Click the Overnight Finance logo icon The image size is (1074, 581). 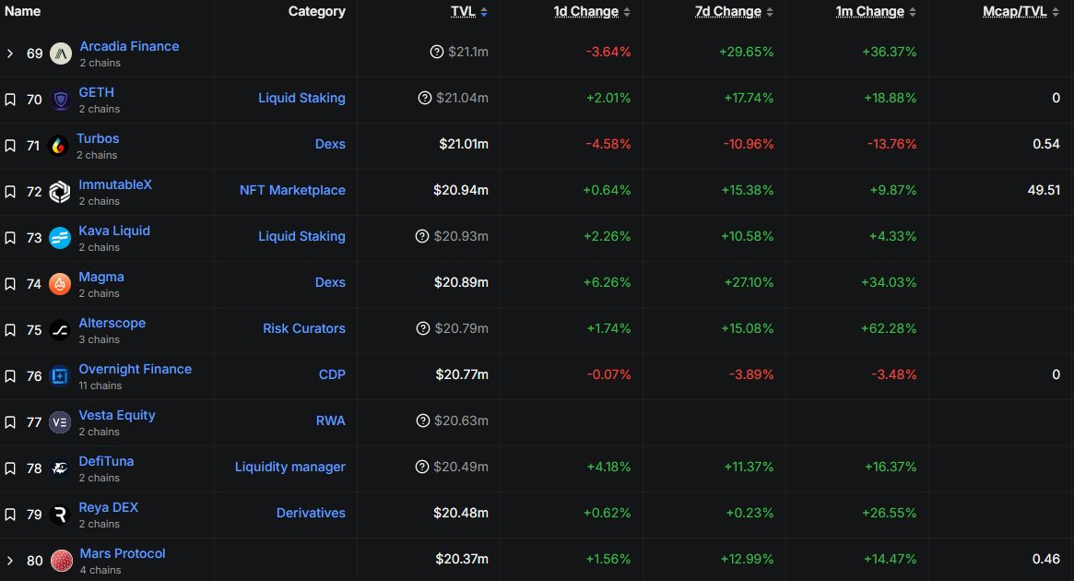coord(60,376)
